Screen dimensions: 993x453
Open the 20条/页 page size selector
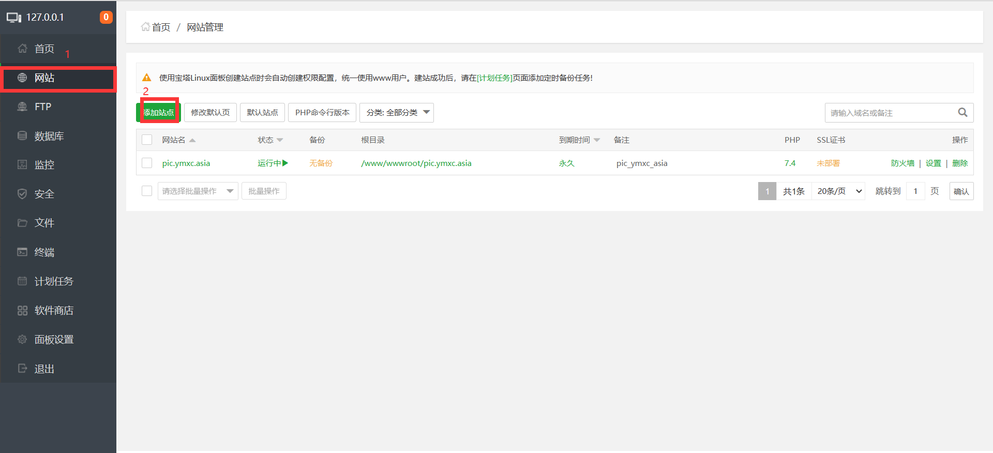838,191
